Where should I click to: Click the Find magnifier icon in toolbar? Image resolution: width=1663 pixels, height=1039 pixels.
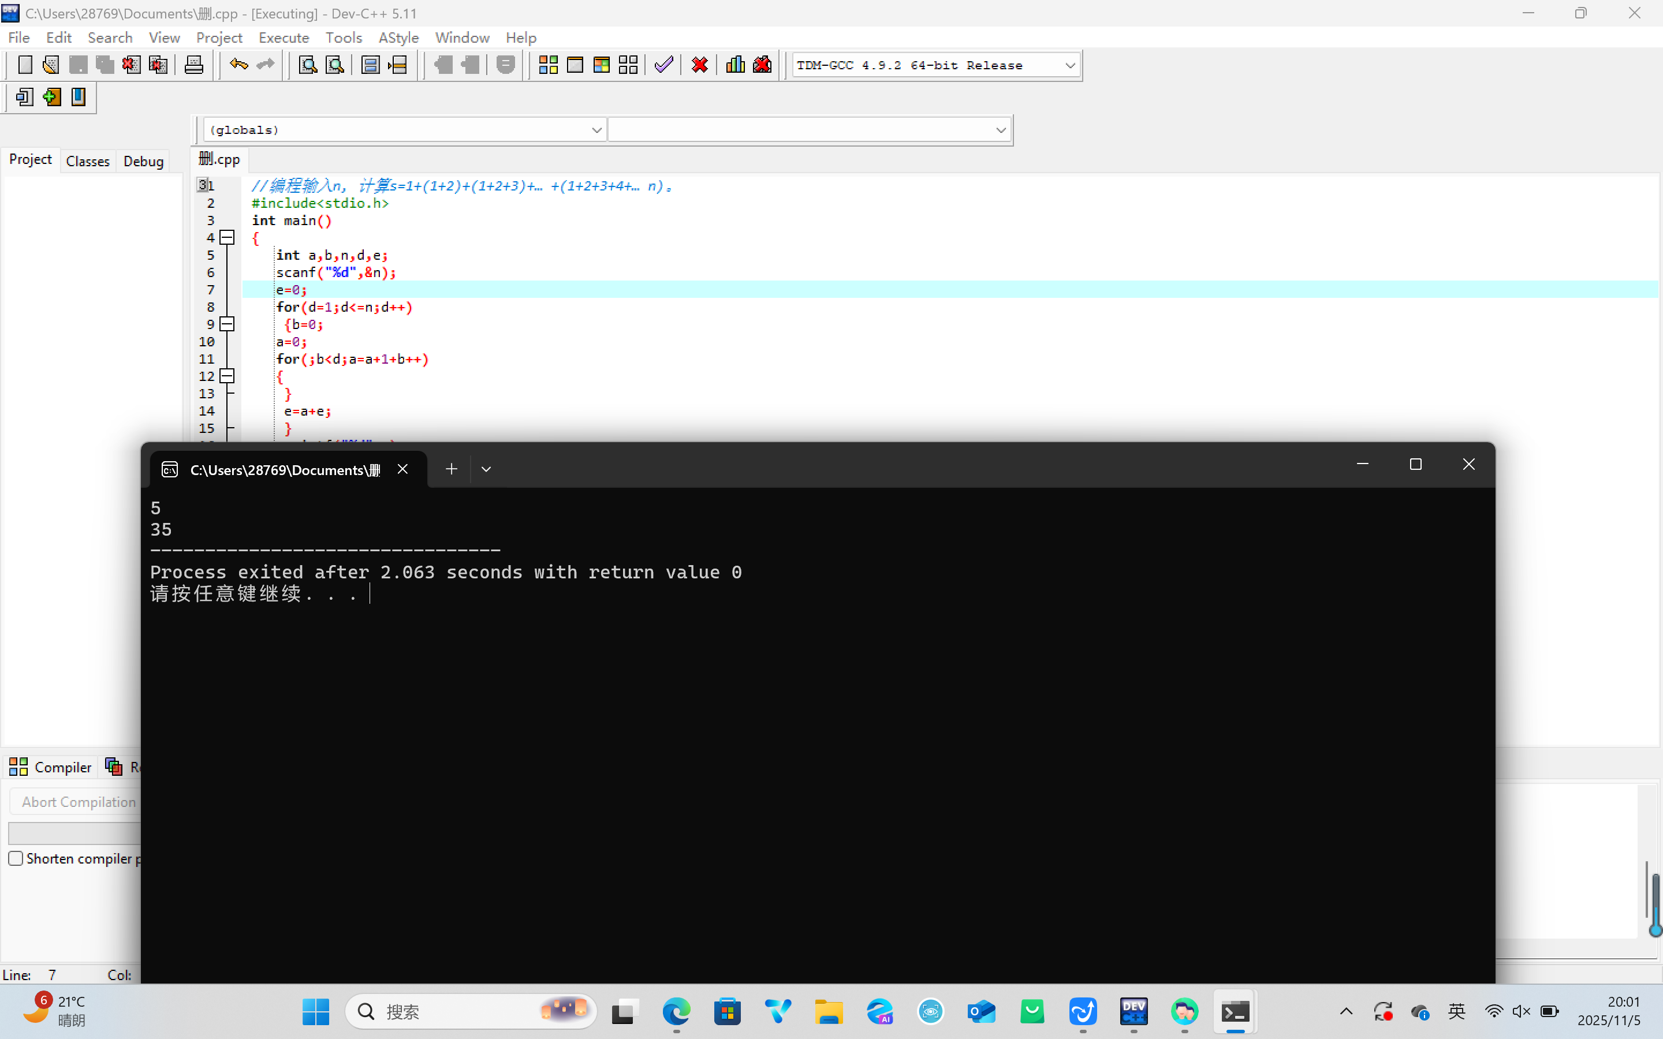tap(308, 65)
